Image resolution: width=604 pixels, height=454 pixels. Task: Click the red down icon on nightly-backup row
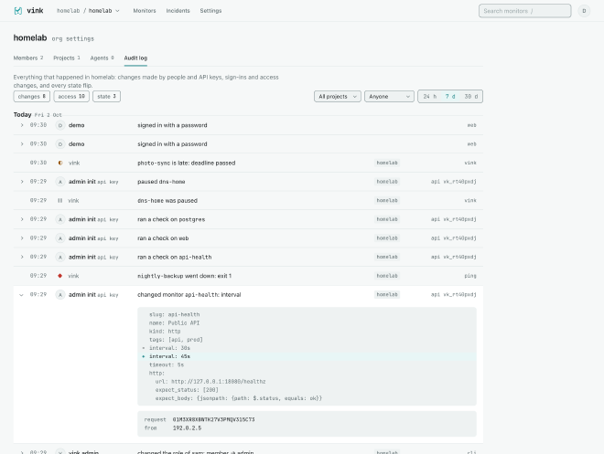60,276
